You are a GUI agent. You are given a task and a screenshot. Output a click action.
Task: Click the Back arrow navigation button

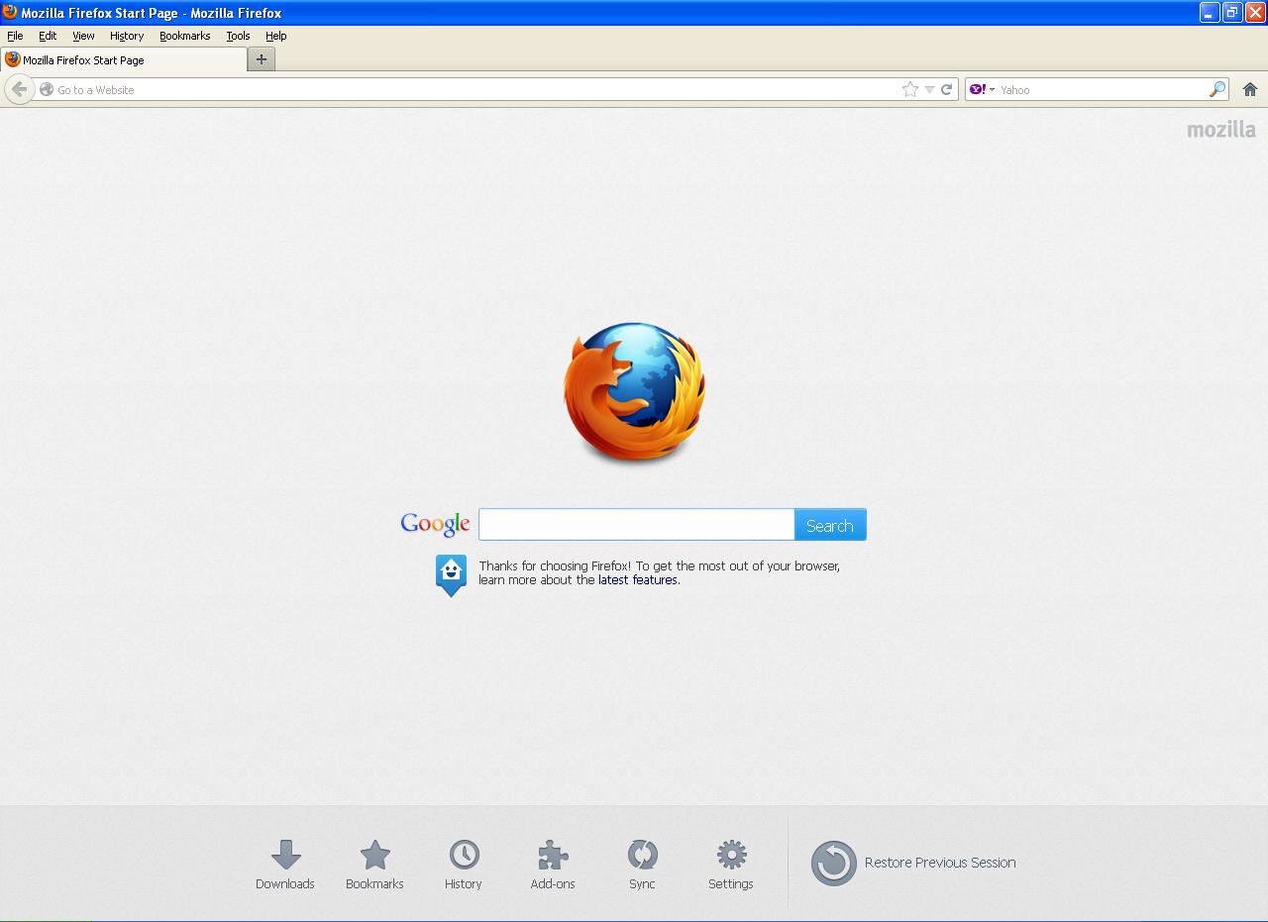tap(19, 89)
